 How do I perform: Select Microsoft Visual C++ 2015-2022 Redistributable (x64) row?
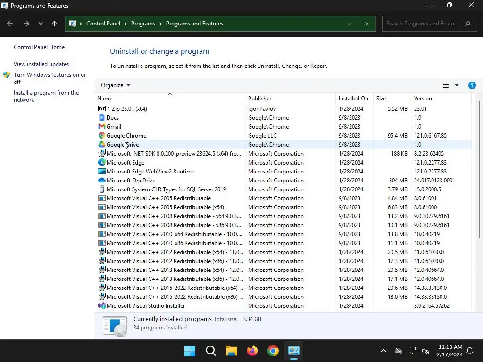point(283,288)
